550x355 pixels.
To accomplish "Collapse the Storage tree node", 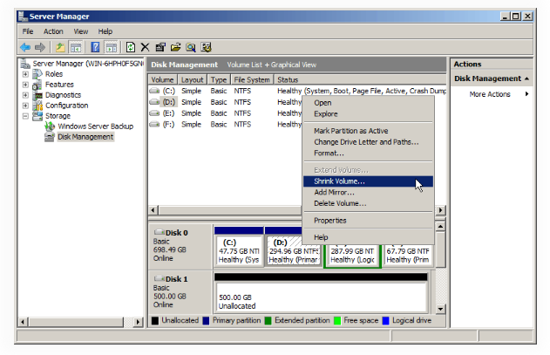I will (x=25, y=116).
